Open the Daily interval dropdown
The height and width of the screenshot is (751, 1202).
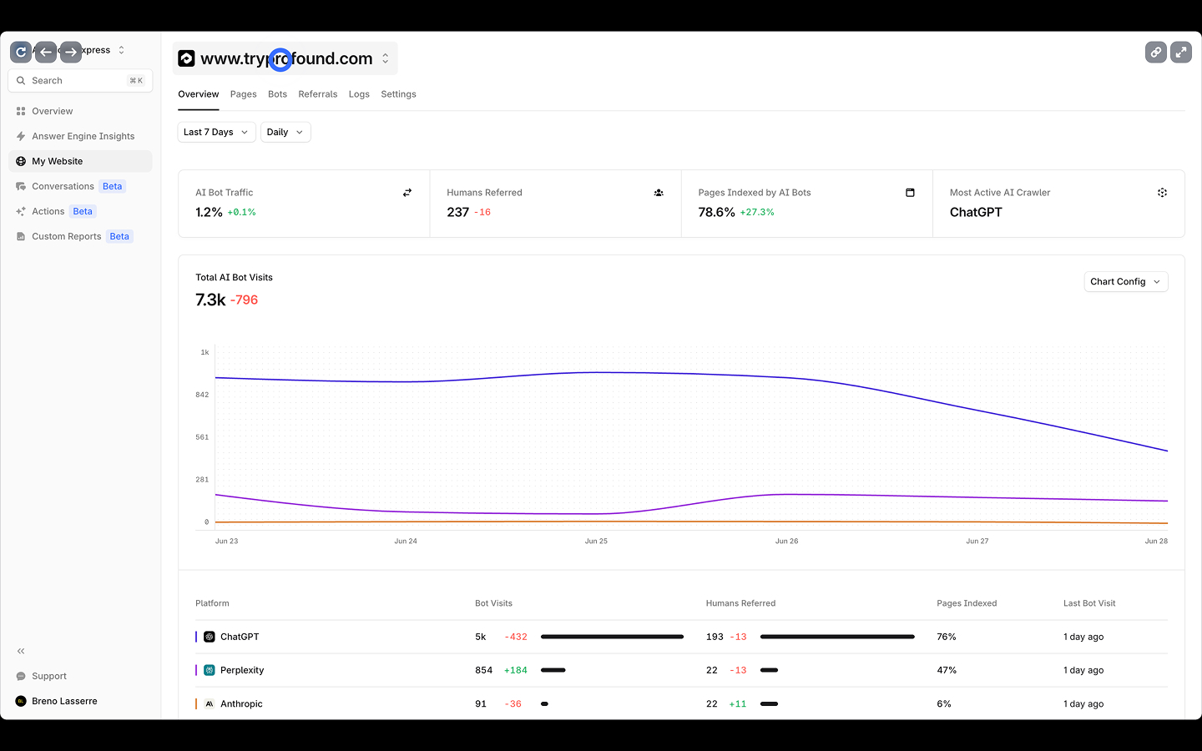pyautogui.click(x=285, y=132)
